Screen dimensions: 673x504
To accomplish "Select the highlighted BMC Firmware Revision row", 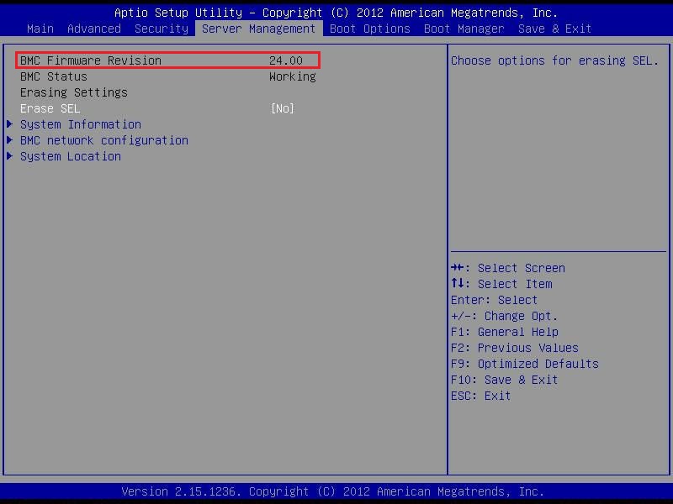I will pyautogui.click(x=91, y=60).
